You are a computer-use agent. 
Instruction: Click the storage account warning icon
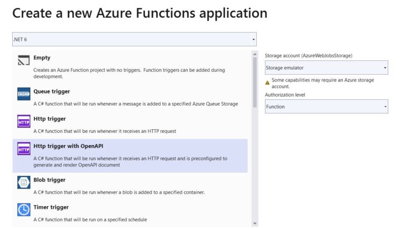click(267, 82)
